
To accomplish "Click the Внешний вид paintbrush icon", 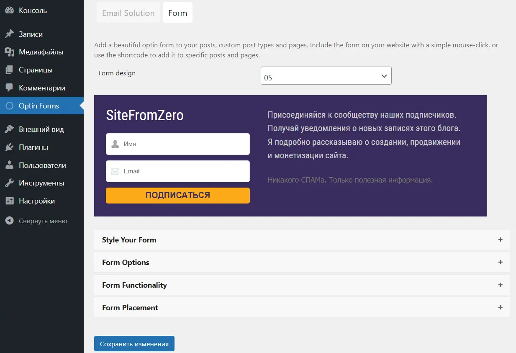I will pyautogui.click(x=9, y=129).
